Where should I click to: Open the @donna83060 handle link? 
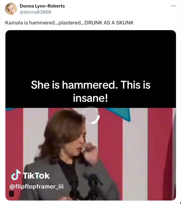tap(35, 12)
